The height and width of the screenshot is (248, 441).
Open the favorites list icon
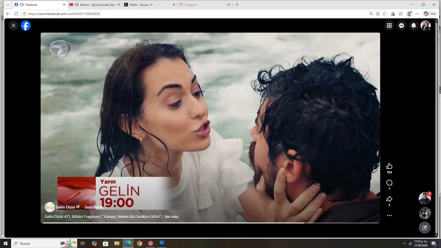click(401, 14)
